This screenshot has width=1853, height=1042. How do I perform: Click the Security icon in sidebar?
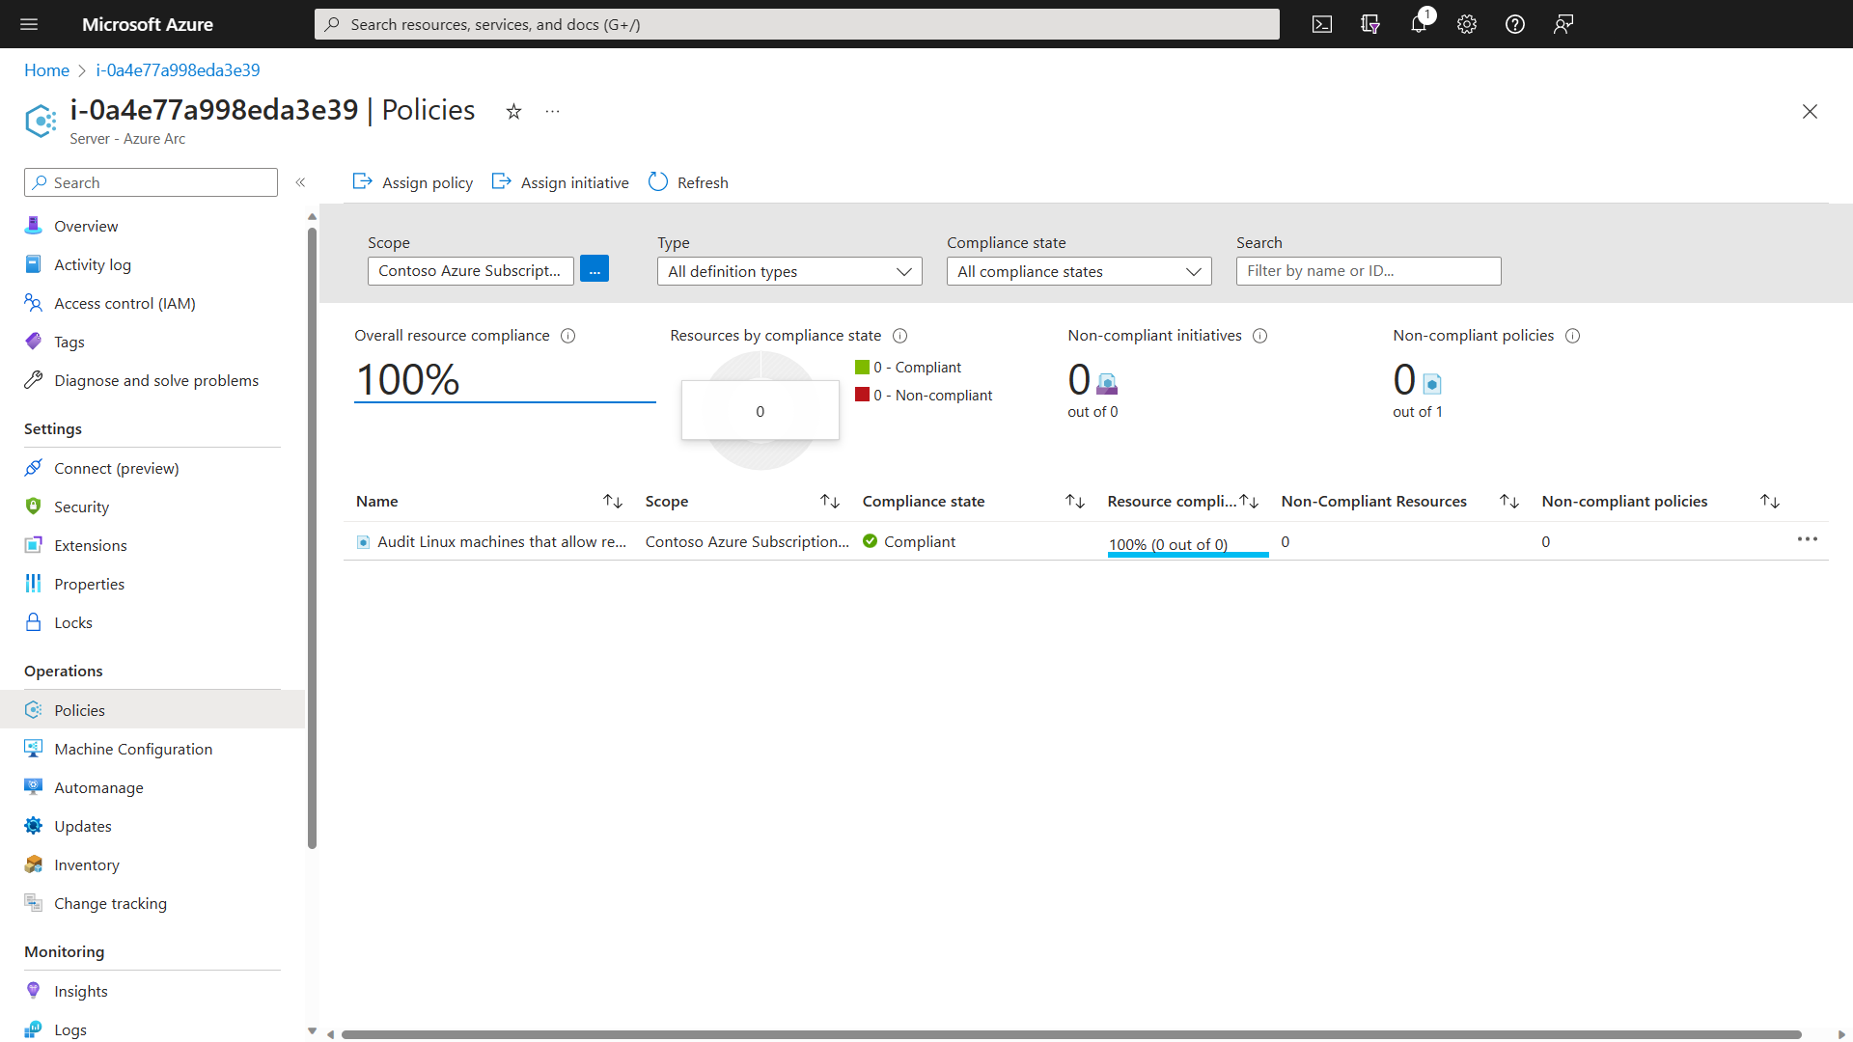tap(35, 507)
